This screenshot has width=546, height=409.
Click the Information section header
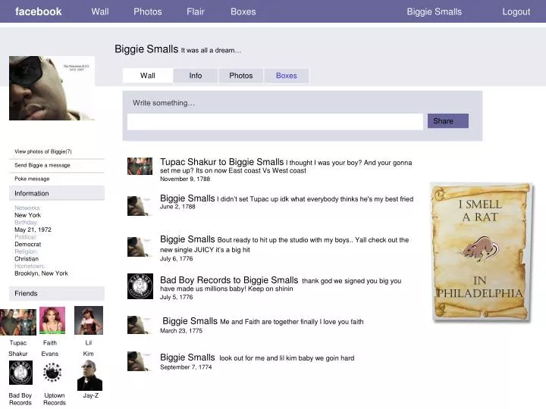(x=57, y=193)
